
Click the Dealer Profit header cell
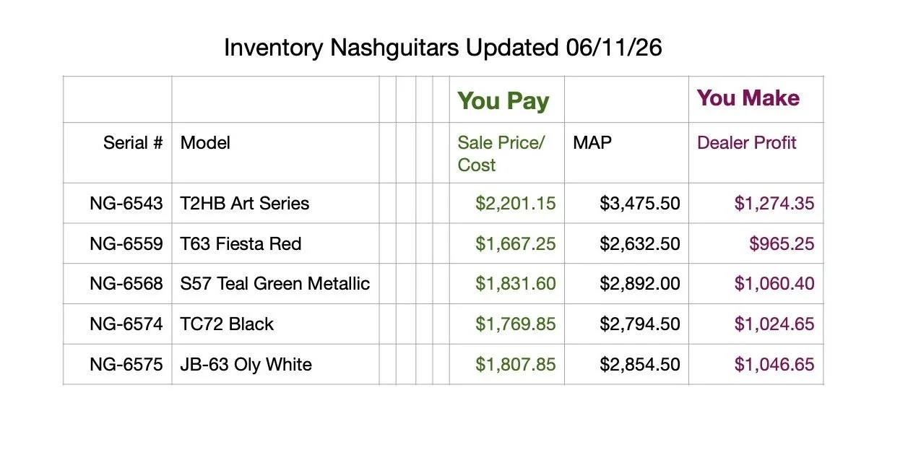[x=756, y=152]
